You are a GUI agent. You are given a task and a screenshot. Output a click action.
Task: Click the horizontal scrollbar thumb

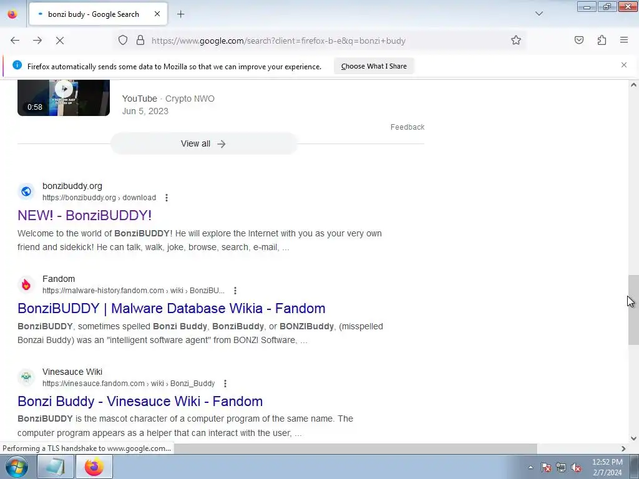pos(355,448)
